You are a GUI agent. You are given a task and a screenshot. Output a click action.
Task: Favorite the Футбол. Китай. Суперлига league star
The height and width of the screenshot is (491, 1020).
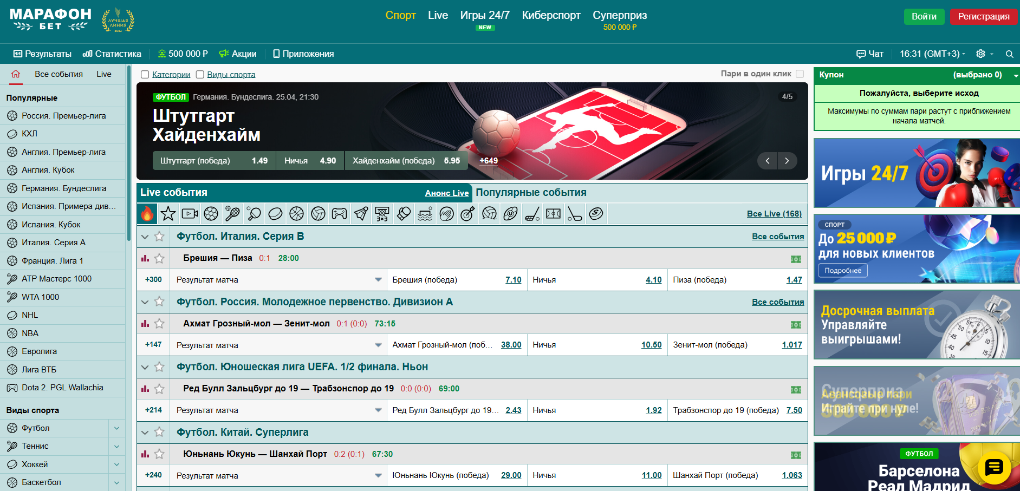(159, 433)
